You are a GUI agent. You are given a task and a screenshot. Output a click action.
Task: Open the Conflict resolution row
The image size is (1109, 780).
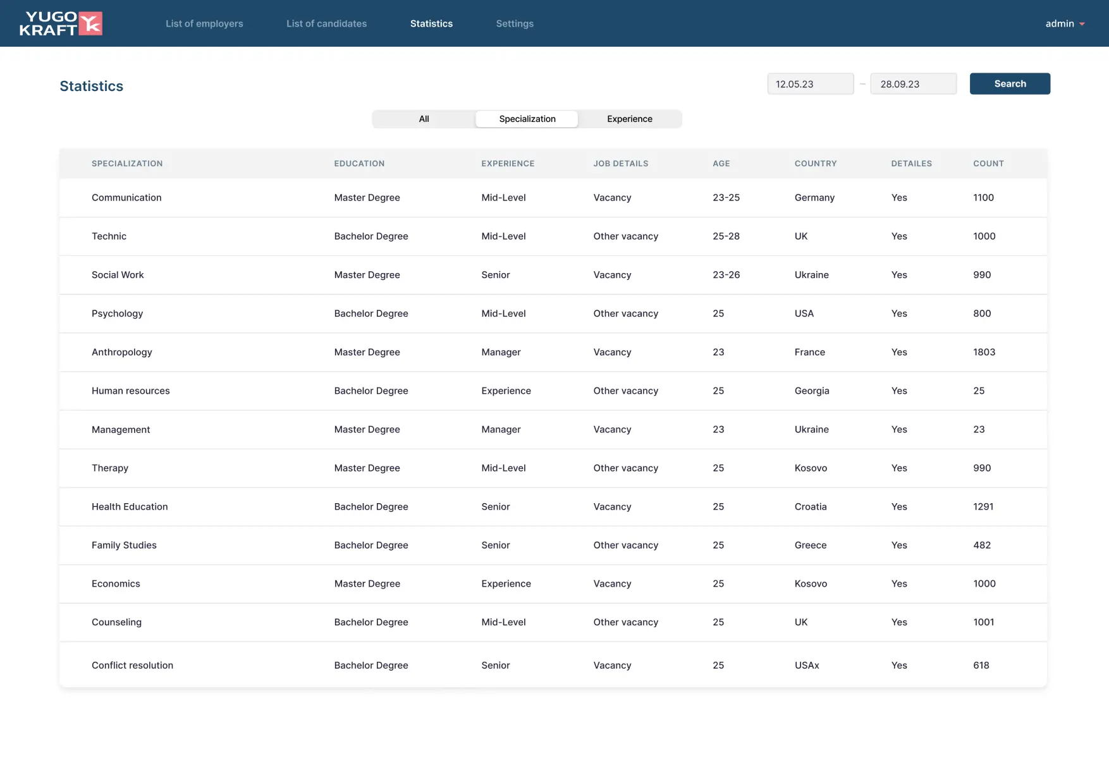(132, 665)
